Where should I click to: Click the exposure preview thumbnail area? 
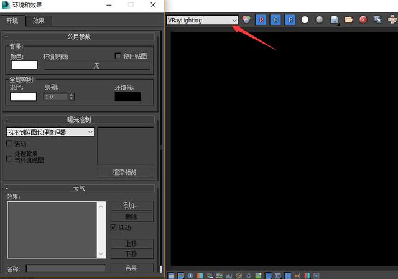pos(126,146)
